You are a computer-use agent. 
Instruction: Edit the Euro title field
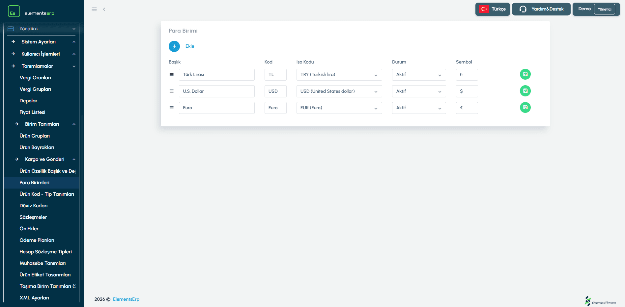pos(217,108)
